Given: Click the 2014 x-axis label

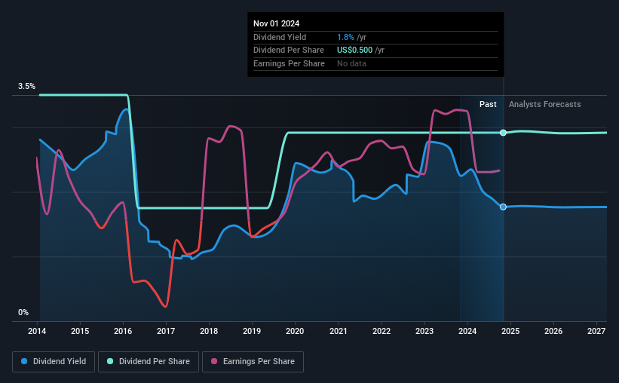Looking at the screenshot, I should pos(37,331).
